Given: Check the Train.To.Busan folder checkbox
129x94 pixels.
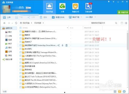Looking at the screenshot, I should [21, 77].
